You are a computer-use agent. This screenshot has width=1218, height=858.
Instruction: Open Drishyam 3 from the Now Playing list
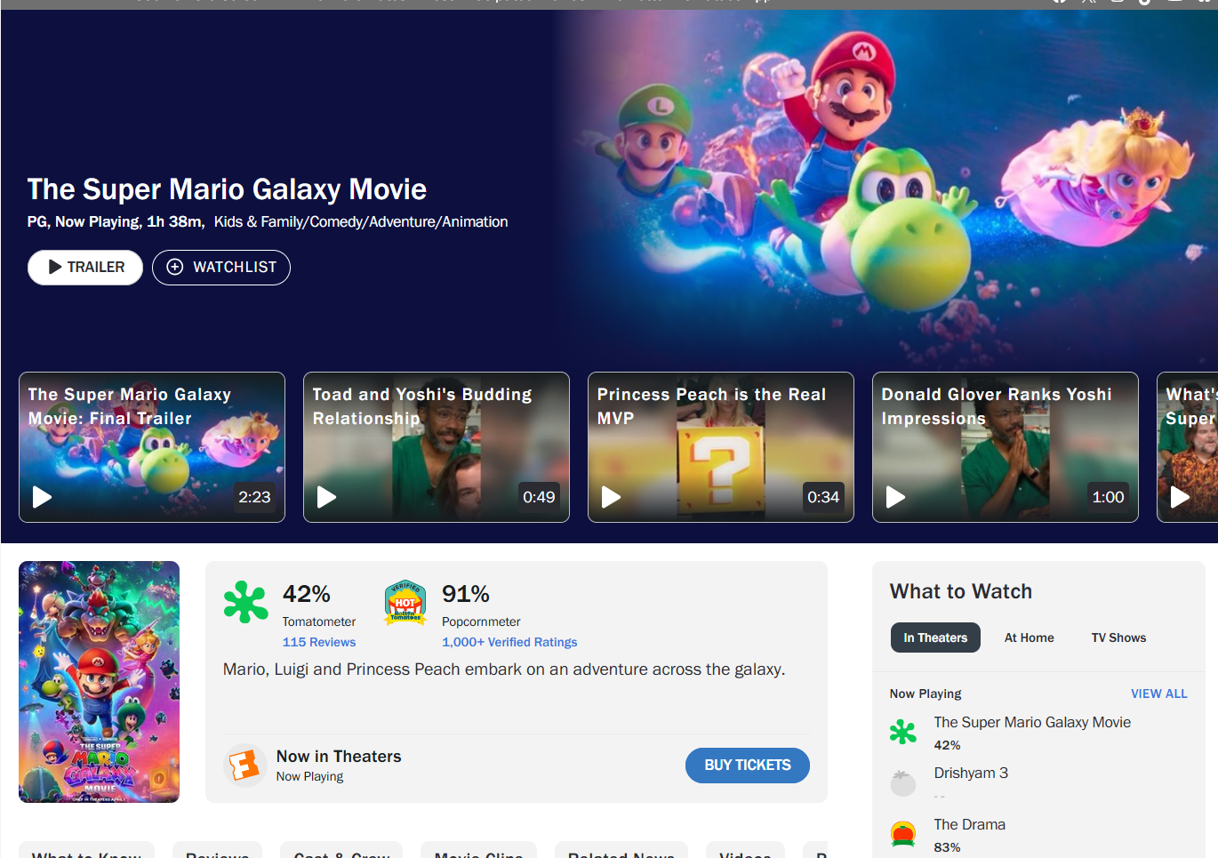click(971, 774)
